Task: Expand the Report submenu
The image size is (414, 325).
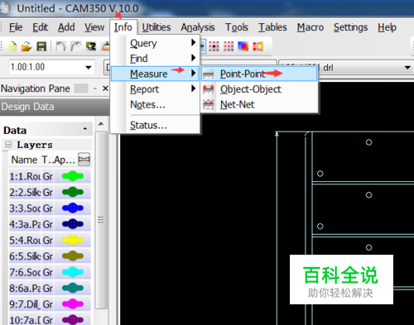Action: tap(155, 89)
